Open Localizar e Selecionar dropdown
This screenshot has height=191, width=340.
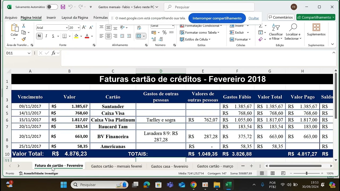click(293, 32)
